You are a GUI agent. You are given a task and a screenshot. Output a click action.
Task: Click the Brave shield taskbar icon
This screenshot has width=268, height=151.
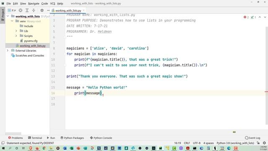point(31,148)
